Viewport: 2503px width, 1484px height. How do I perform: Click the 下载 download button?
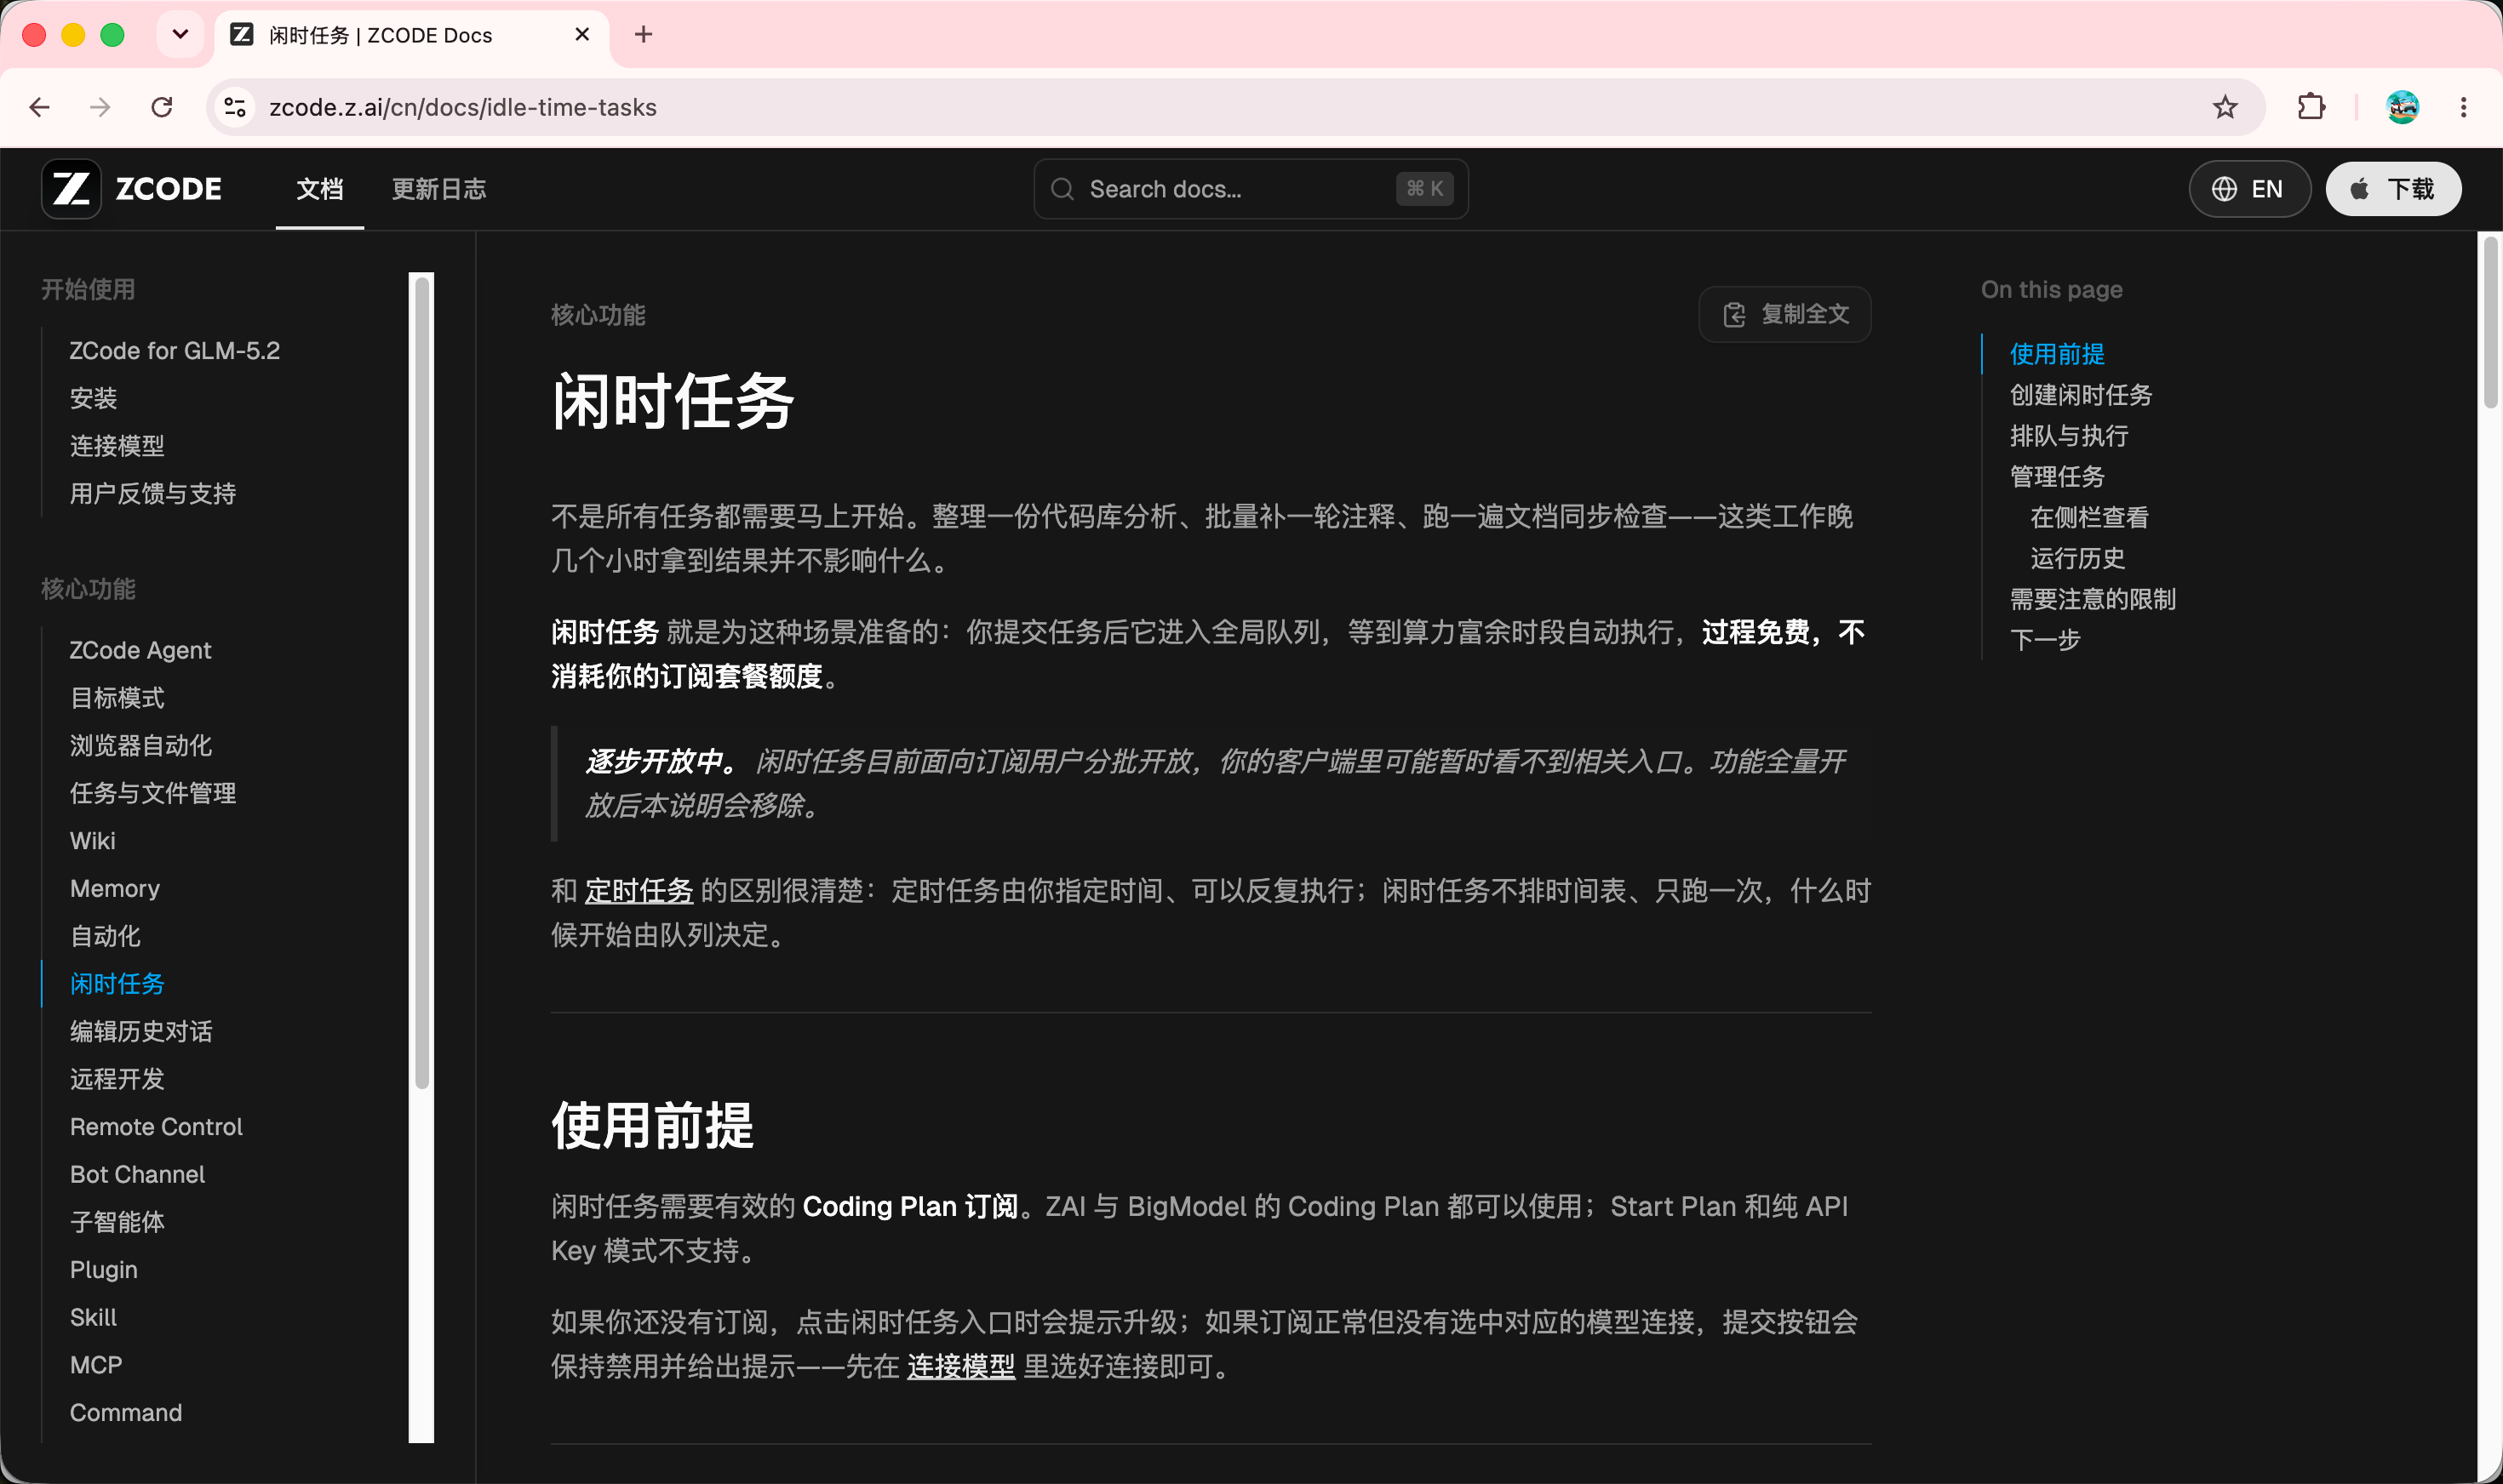(x=2393, y=189)
